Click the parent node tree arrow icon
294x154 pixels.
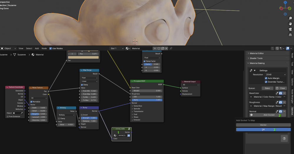pyautogui.click(x=273, y=48)
